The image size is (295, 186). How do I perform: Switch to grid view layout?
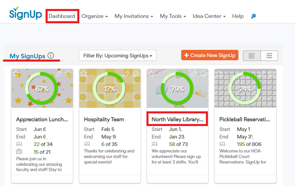pos(251,55)
